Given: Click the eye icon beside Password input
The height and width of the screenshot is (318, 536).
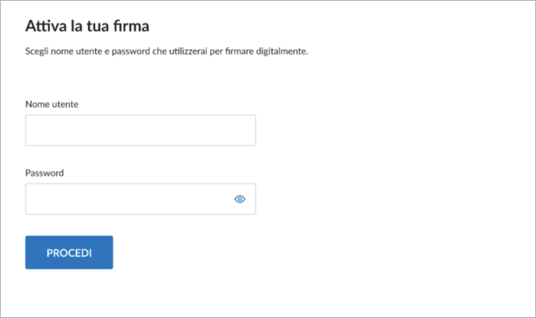Looking at the screenshot, I should pos(240,199).
